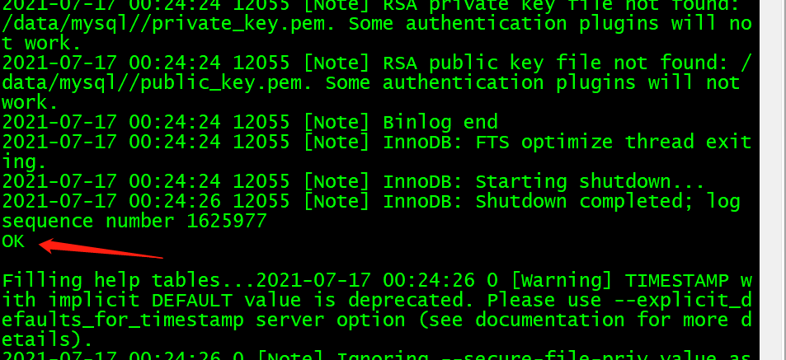786x360 pixels.
Task: Click the "Binlog end" log message
Action: [x=440, y=122]
